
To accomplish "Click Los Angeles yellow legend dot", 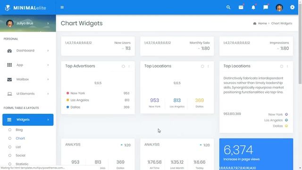I will [67, 100].
